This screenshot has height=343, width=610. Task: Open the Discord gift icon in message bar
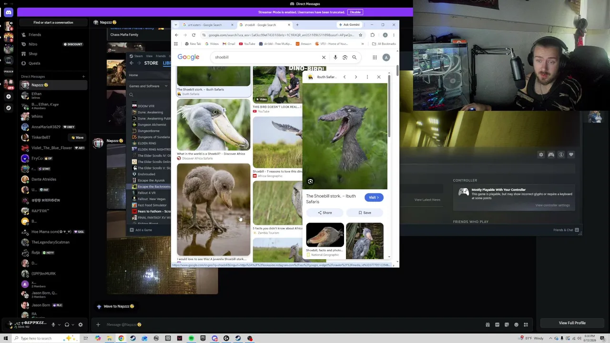[488, 325]
